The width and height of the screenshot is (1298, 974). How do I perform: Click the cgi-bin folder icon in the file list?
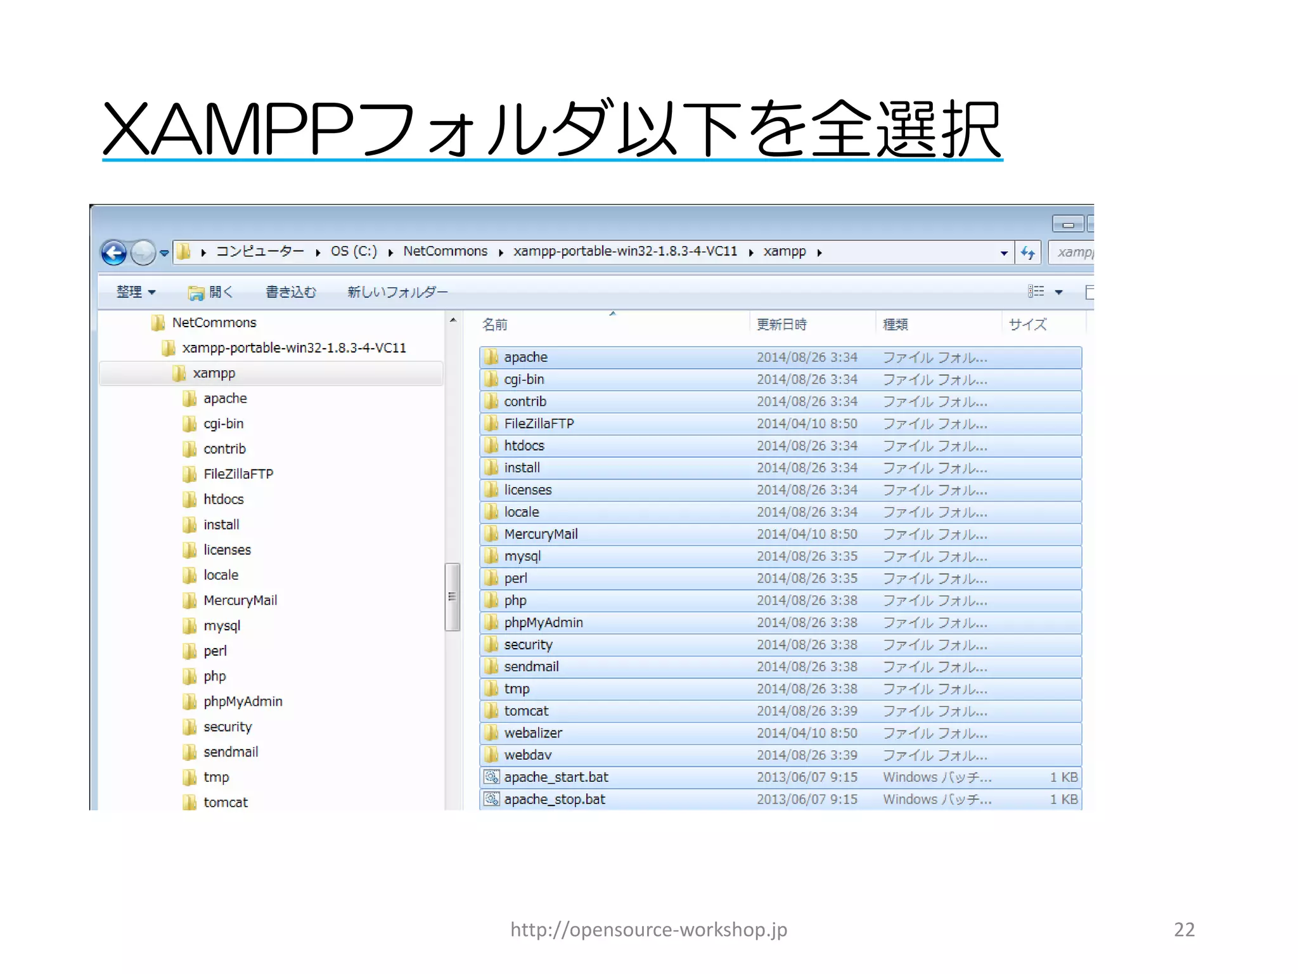491,380
